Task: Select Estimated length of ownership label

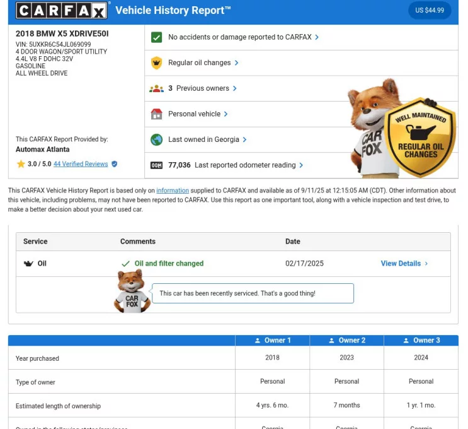Action: [58, 406]
